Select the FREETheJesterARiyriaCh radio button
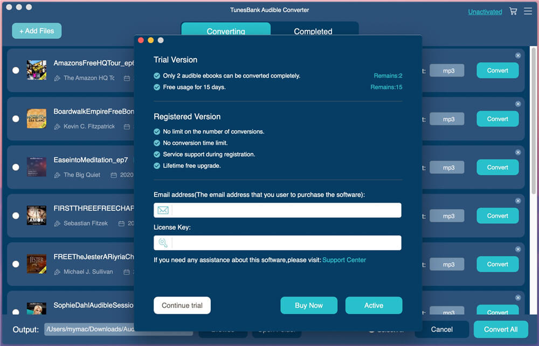539x346 pixels. (16, 264)
